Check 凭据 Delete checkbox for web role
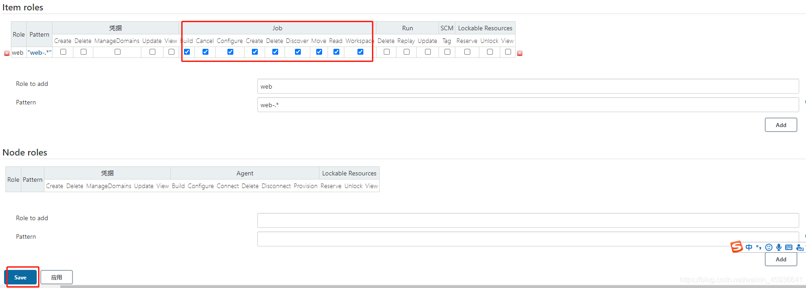The width and height of the screenshot is (806, 288). [84, 52]
